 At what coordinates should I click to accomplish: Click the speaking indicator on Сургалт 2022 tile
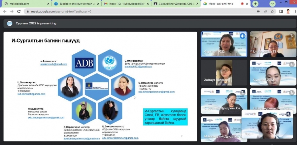click(243, 36)
